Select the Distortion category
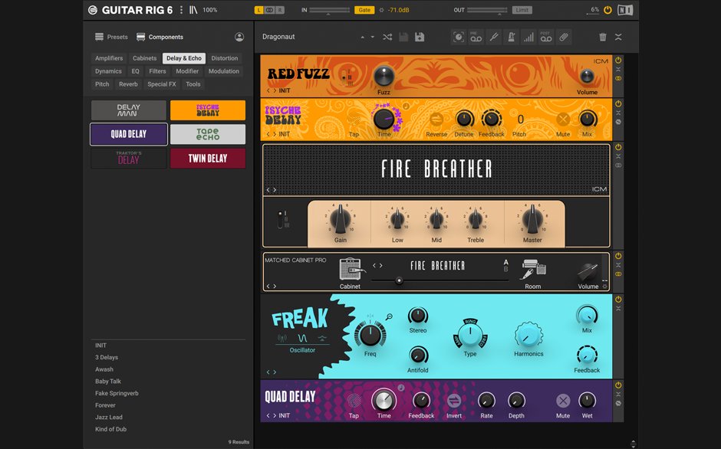Image resolution: width=721 pixels, height=449 pixels. [x=225, y=58]
